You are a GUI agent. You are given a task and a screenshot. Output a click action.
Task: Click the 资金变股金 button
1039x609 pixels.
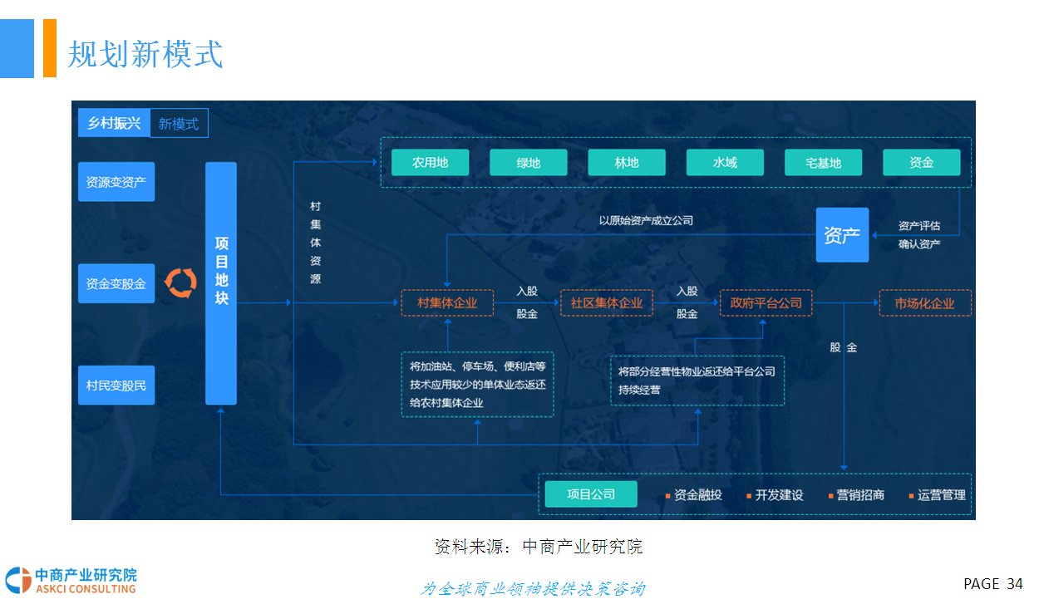pyautogui.click(x=116, y=283)
